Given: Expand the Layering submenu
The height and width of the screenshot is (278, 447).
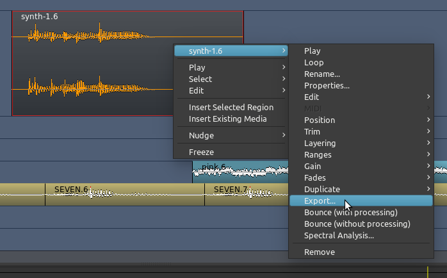Looking at the screenshot, I should tap(361, 143).
